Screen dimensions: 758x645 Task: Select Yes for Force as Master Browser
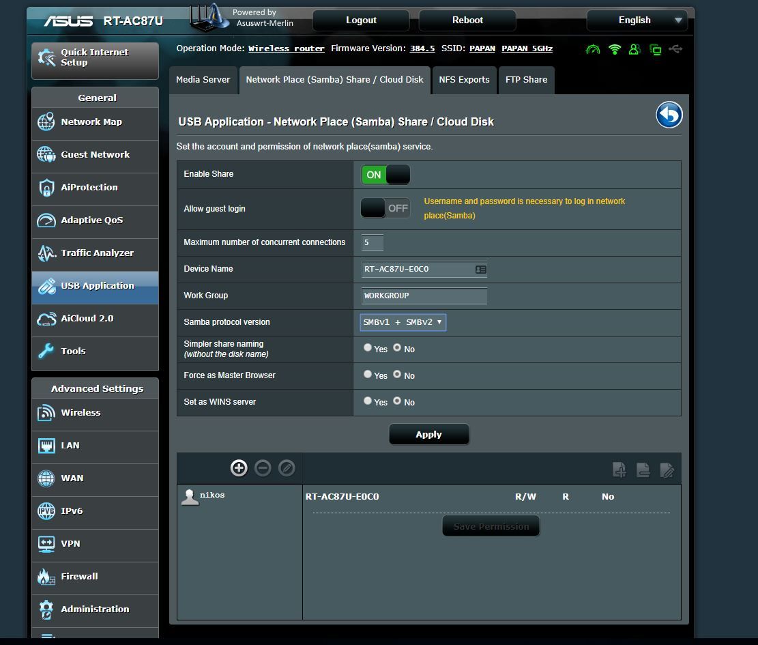coord(368,375)
